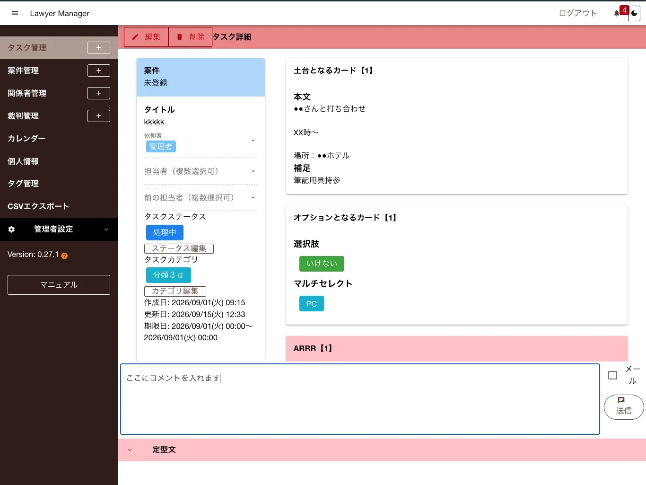Click the Lawyer Manager title

(x=60, y=13)
